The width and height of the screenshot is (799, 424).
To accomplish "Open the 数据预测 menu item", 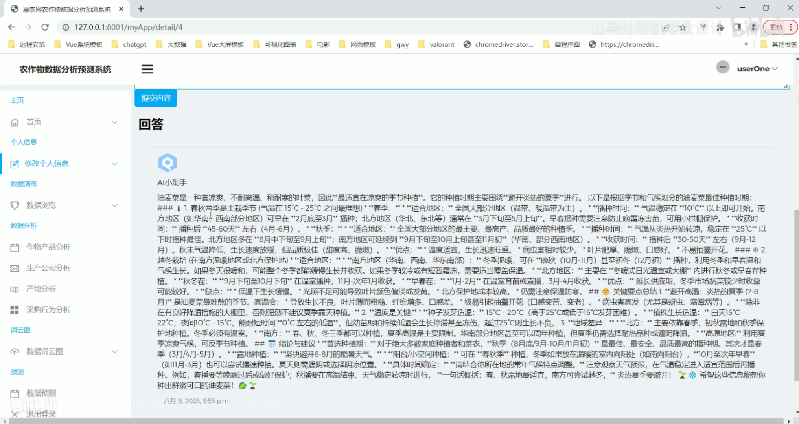I will [x=41, y=393].
